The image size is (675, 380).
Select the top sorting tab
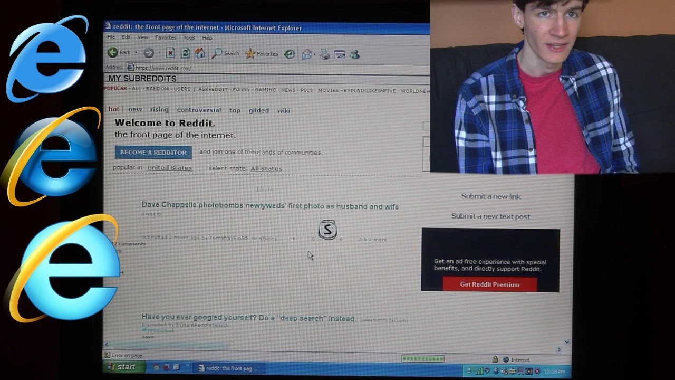pos(235,110)
